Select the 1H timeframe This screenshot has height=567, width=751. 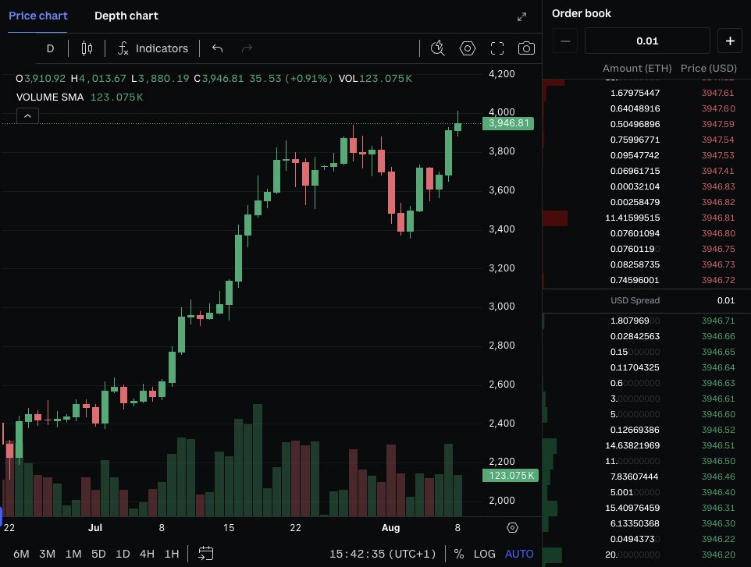pos(171,552)
